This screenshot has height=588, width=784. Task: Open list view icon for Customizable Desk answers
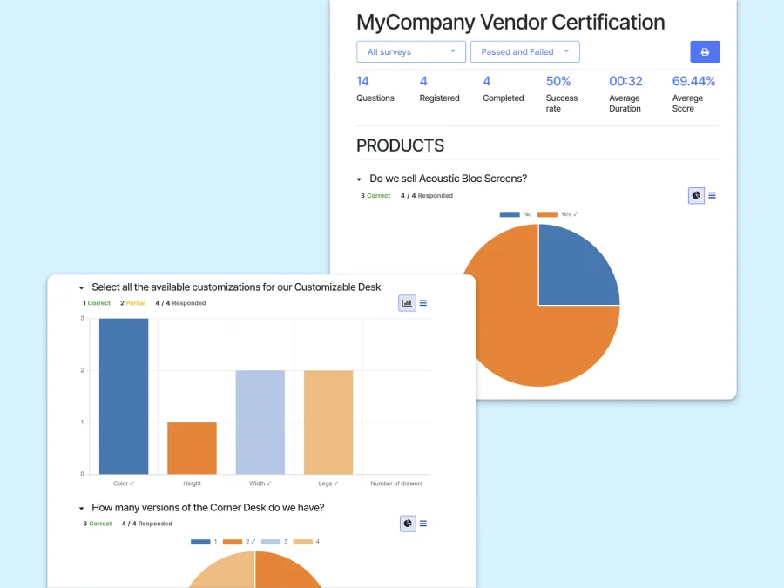(x=423, y=302)
